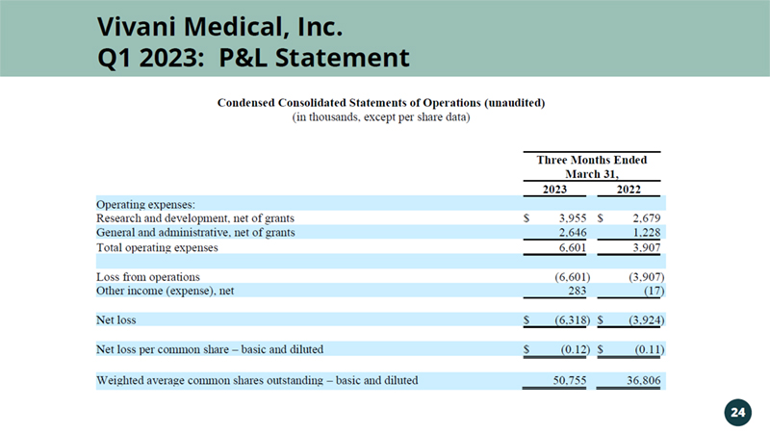770x433 pixels.
Task: Click the Loss from operations label
Action: coord(148,277)
